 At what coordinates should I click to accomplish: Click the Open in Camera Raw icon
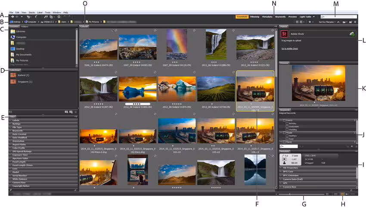[59, 17]
